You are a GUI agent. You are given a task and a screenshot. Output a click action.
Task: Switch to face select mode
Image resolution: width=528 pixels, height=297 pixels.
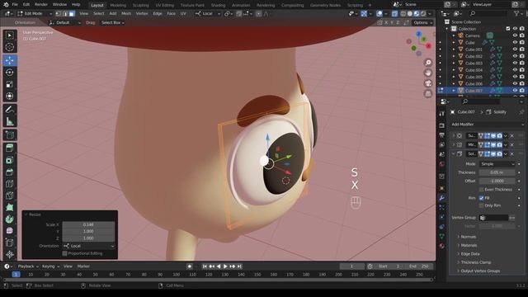coord(72,14)
